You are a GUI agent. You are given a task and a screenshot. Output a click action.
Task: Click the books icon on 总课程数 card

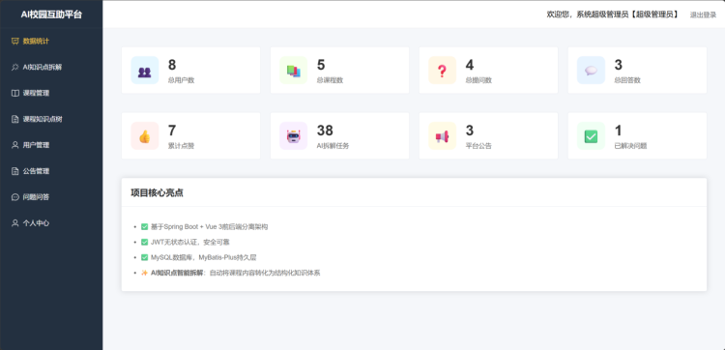(294, 71)
